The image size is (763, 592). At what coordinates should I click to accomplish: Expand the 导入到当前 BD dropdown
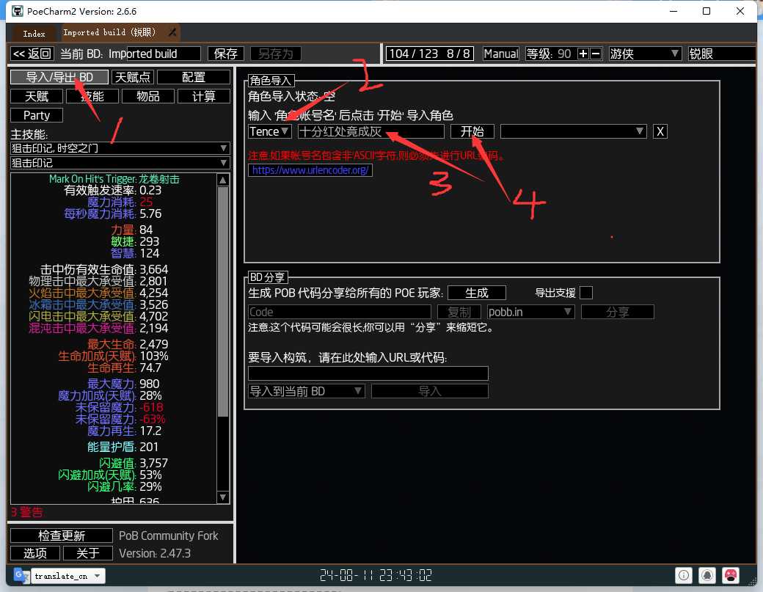pos(306,391)
